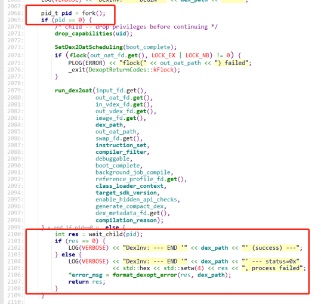321x304 pixels.
Task: Click the *error_msg variable on line 2106
Action: (85, 275)
